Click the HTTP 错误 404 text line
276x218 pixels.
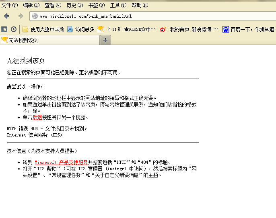47,128
